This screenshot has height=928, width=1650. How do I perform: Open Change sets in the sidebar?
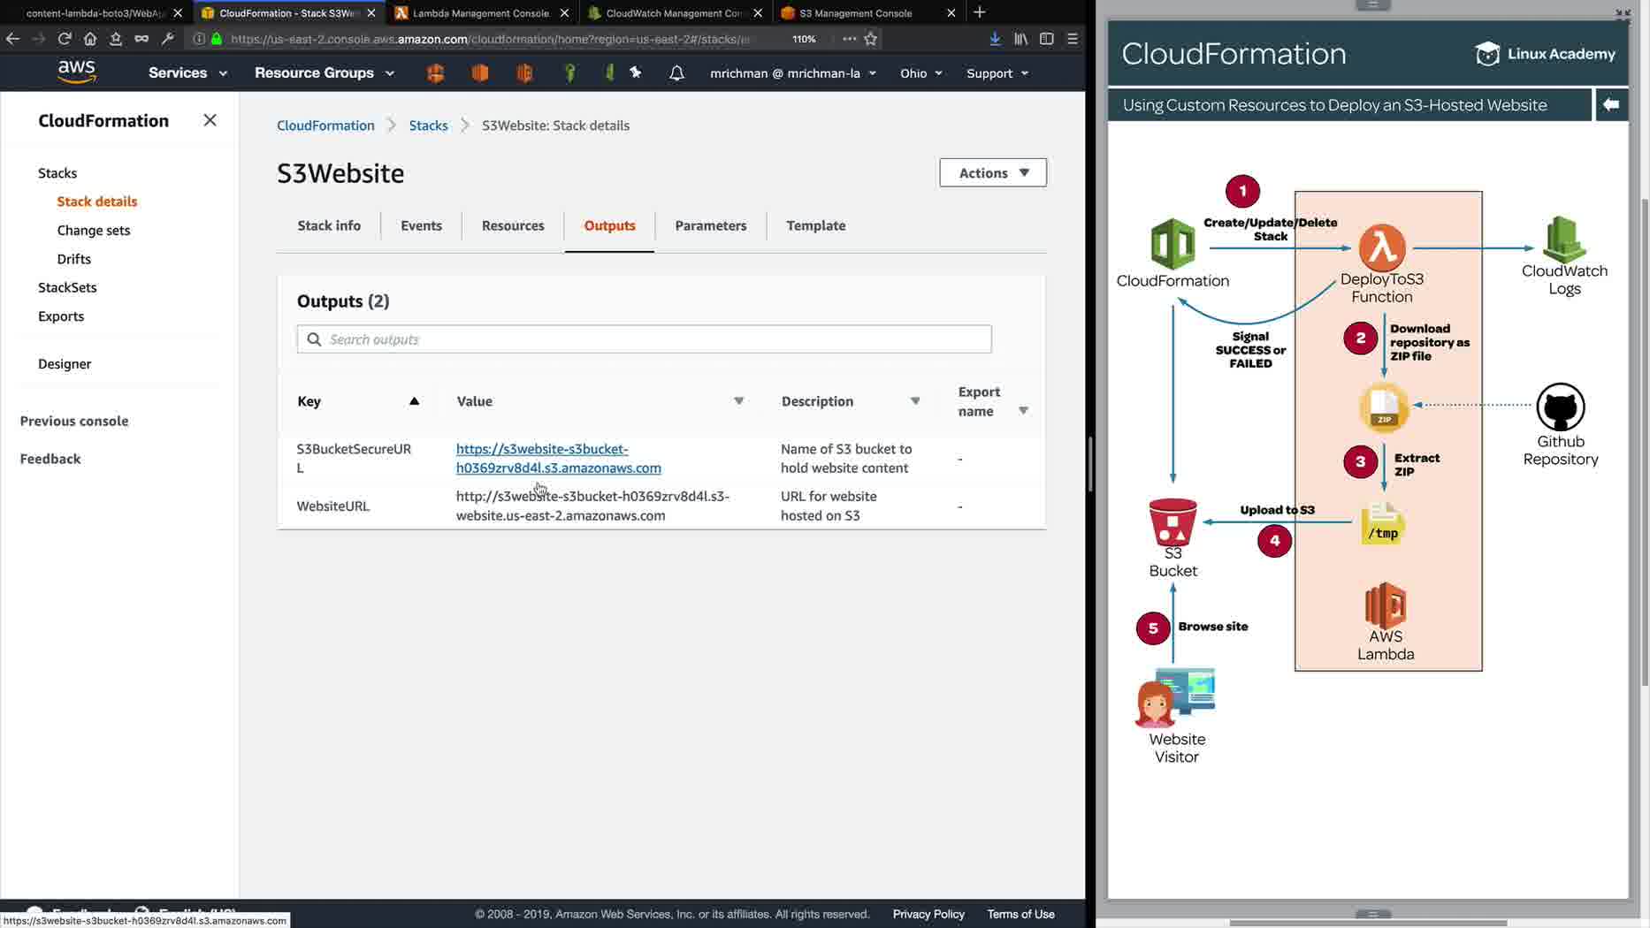click(x=94, y=231)
